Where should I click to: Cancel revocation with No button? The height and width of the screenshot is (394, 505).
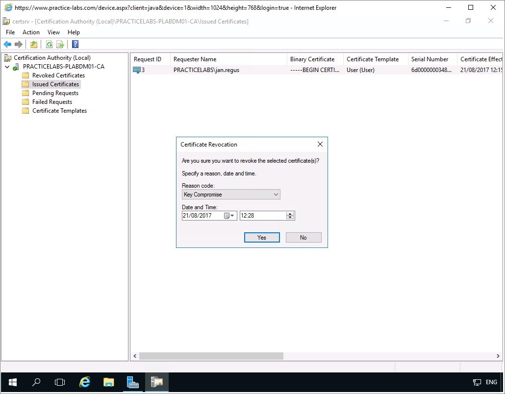303,238
